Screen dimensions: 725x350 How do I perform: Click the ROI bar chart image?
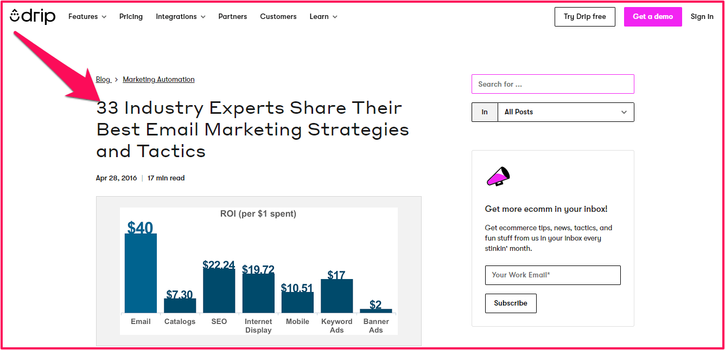click(259, 271)
